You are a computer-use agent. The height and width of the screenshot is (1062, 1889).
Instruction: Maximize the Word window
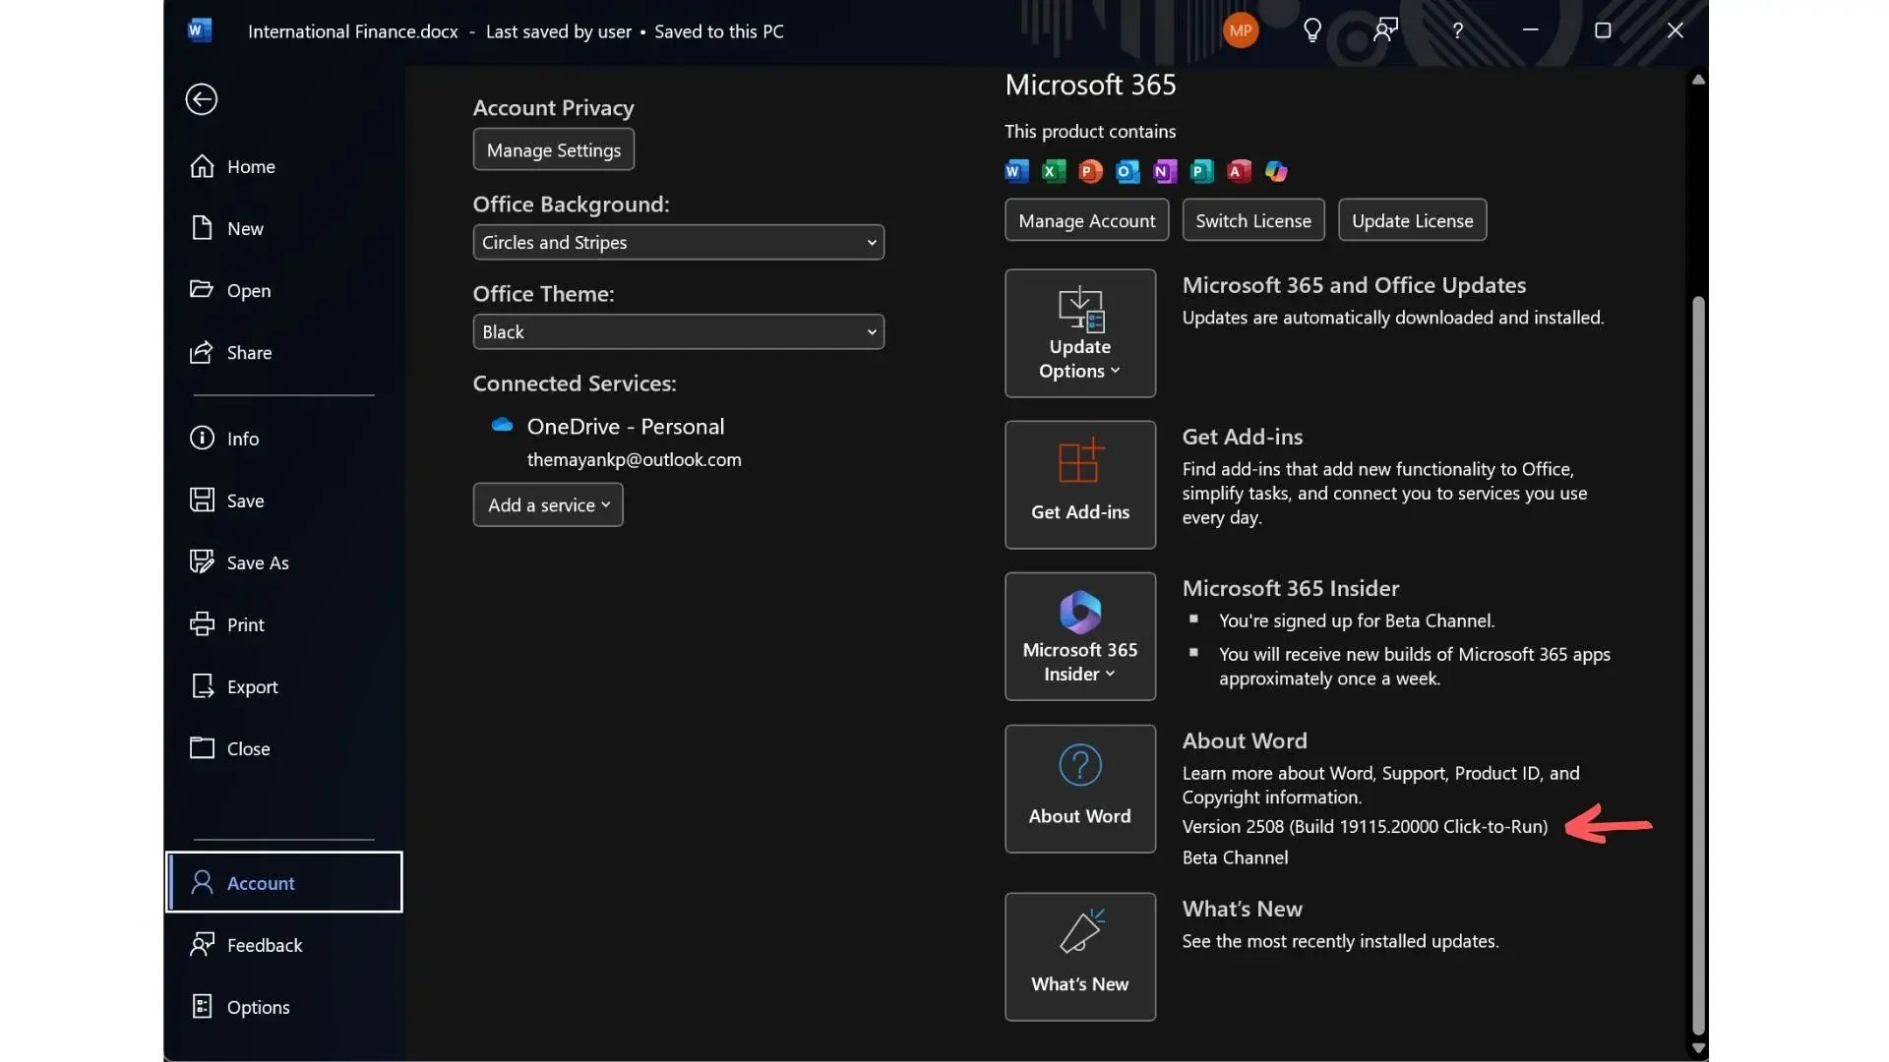tap(1603, 30)
